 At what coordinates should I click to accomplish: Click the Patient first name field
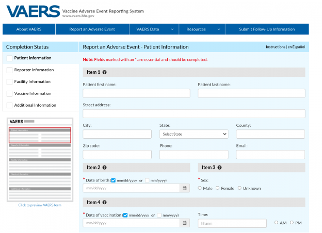pos(136,93)
